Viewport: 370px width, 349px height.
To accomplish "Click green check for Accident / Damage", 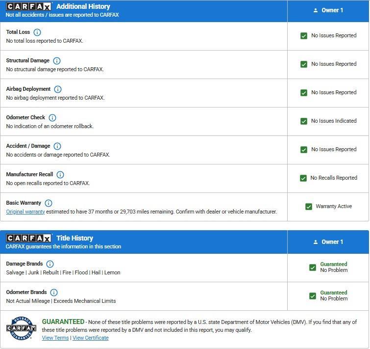I will 304,150.
